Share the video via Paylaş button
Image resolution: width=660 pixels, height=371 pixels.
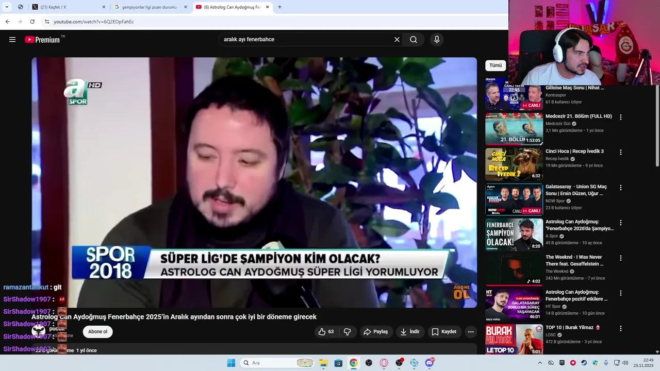[x=376, y=332]
